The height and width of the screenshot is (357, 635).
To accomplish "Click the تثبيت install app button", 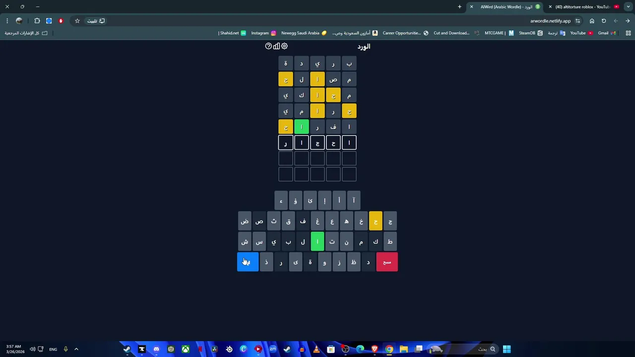I will [x=96, y=21].
